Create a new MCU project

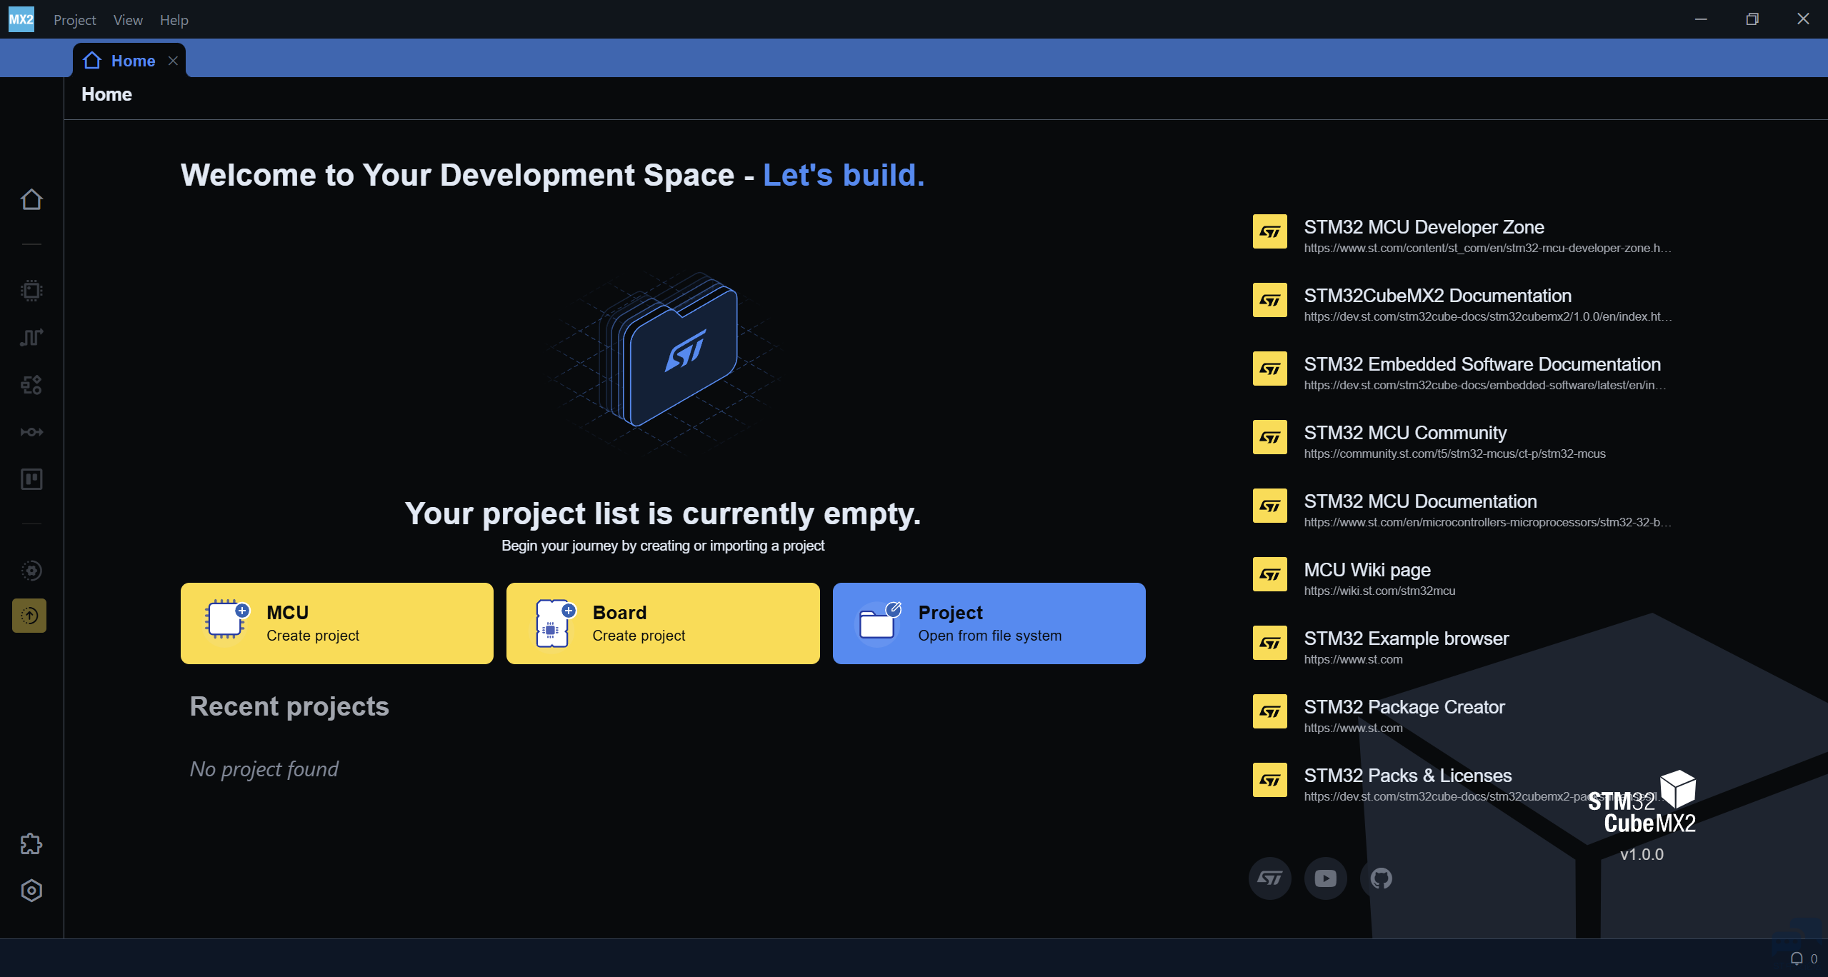click(x=336, y=623)
